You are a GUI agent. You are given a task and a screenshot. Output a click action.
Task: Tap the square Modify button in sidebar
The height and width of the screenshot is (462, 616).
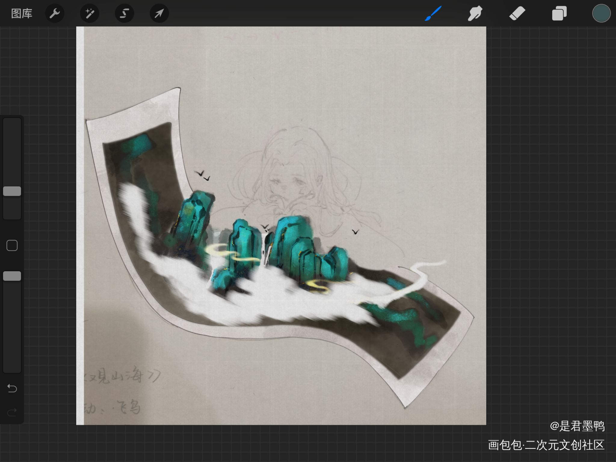[x=12, y=245]
